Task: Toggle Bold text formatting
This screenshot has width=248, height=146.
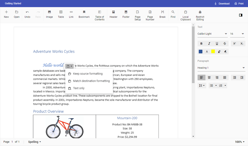Action: (201, 43)
